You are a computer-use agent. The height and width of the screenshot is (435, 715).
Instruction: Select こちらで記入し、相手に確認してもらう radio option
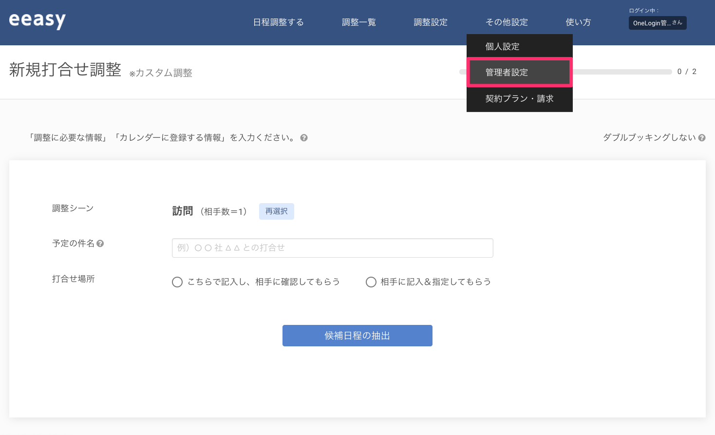(177, 282)
